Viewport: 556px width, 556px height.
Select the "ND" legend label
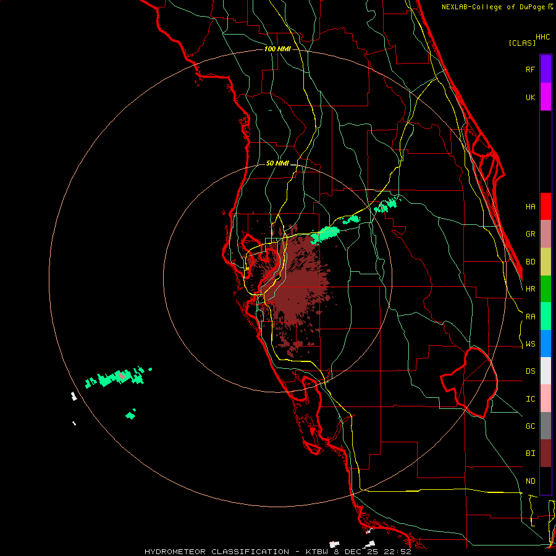point(530,481)
